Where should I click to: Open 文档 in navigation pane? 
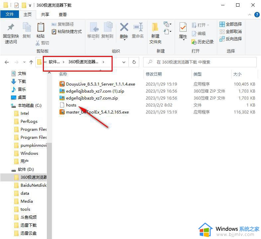(x=19, y=74)
